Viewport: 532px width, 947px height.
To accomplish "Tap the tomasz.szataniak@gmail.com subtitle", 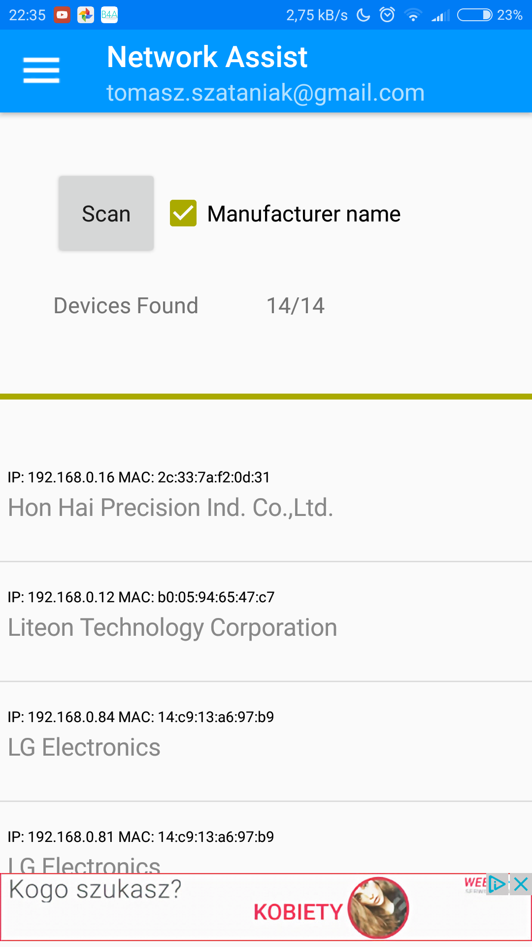I will (266, 93).
